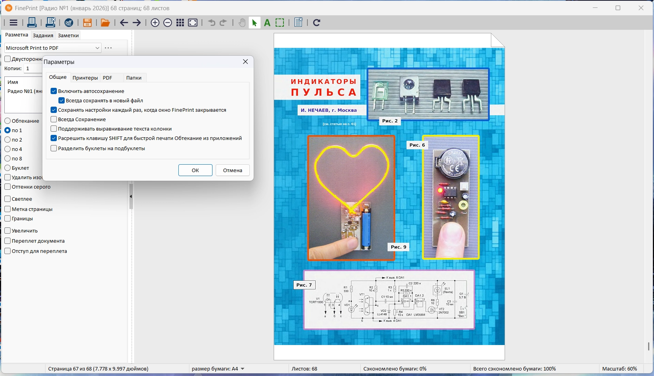Uncheck Включить автосохранение checkbox
This screenshot has width=654, height=376.
pos(54,91)
